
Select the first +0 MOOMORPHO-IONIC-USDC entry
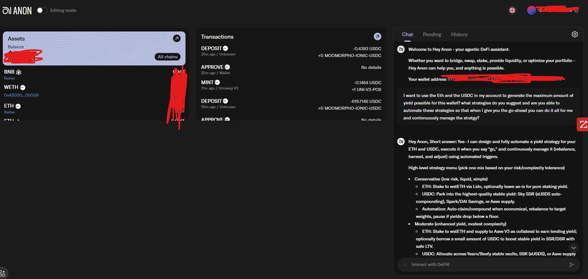click(x=349, y=55)
